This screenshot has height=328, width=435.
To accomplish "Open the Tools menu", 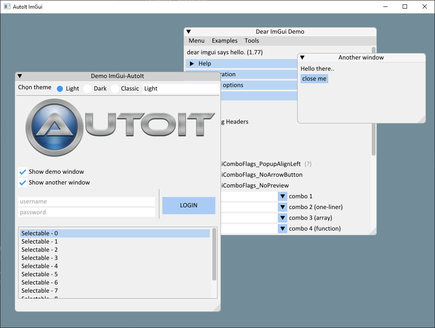I will pos(252,41).
